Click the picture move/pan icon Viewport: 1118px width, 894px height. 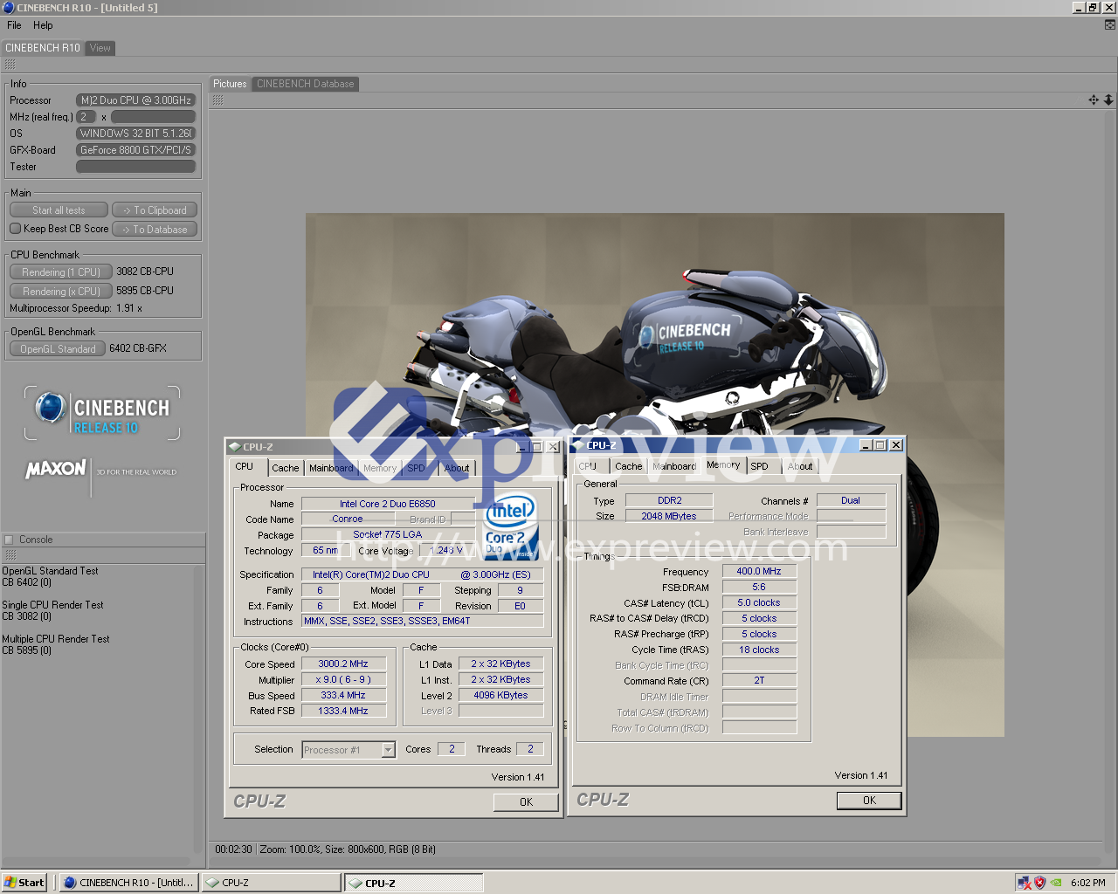(x=1094, y=100)
